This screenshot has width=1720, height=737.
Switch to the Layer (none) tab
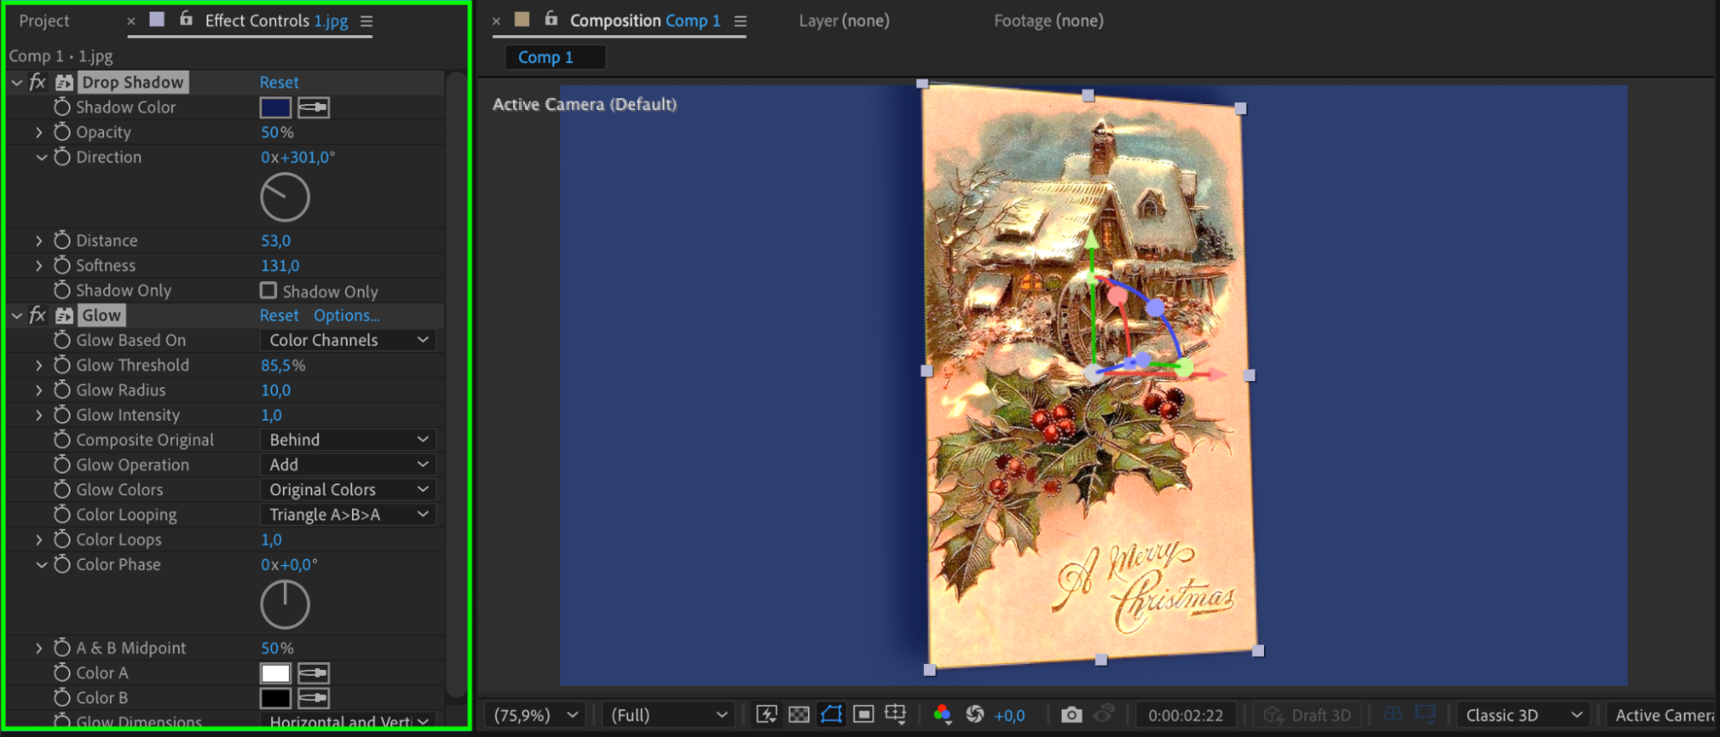[844, 21]
